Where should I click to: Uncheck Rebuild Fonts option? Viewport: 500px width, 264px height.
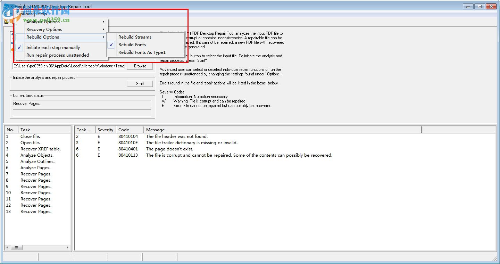click(145, 45)
